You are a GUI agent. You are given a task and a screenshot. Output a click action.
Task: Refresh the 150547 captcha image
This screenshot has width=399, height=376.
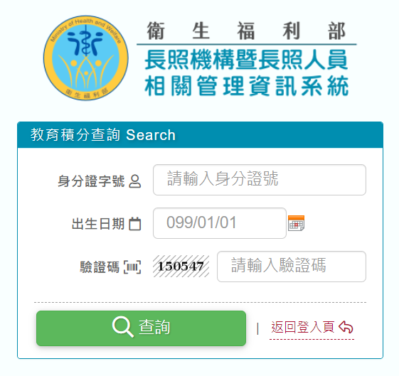pyautogui.click(x=181, y=267)
